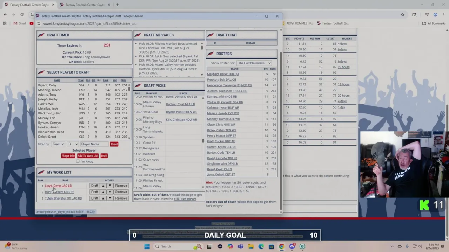Bookmark page with star icon in background Chrome
The width and height of the screenshot is (449, 252).
click(403, 15)
